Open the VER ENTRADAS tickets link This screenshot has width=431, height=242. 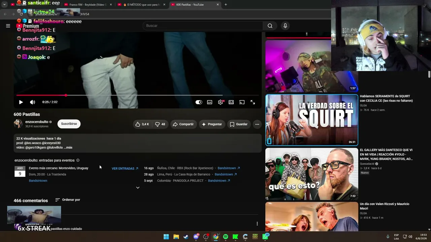[125, 168]
